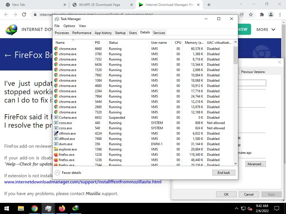Switch to the Performance tab
286x214 pixels.
tap(82, 33)
